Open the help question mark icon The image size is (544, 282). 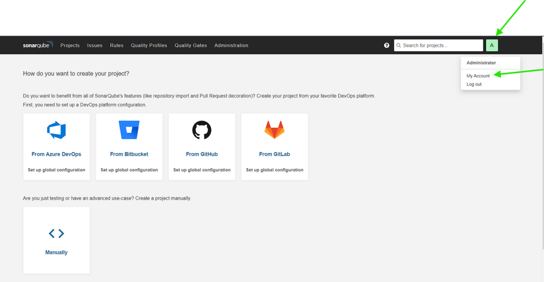click(x=386, y=45)
